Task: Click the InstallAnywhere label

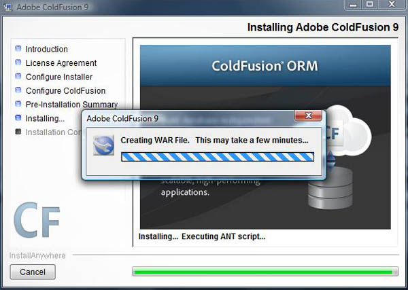Action: click(x=37, y=255)
